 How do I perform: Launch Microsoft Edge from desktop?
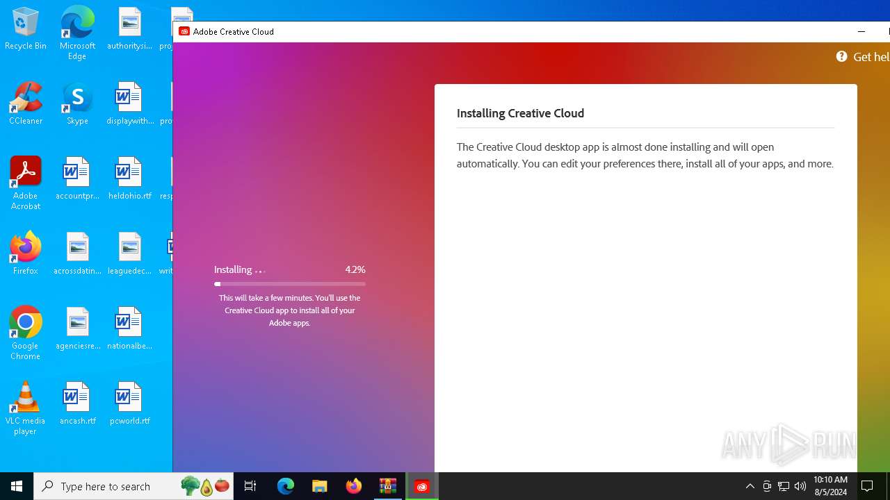pyautogui.click(x=77, y=33)
